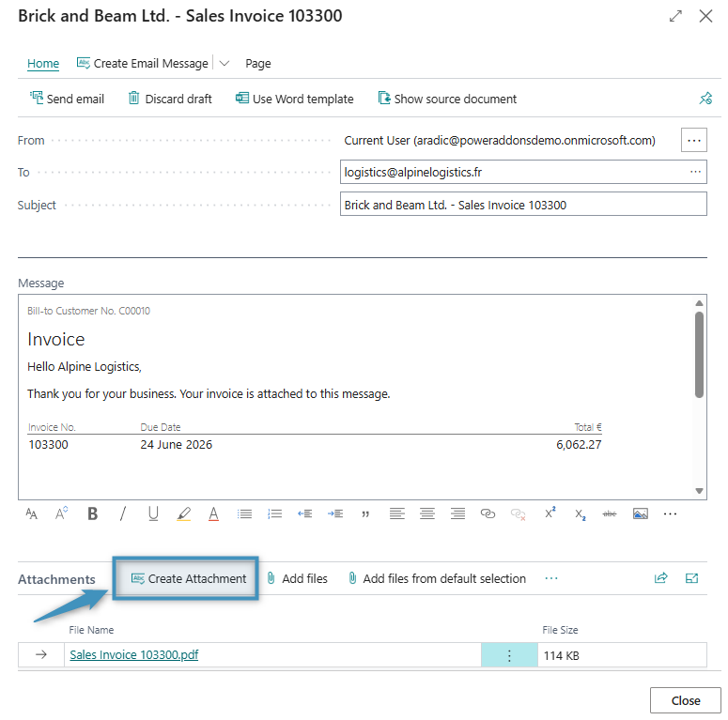
Task: Expand dropdown next to Create Email Message
Action: [x=225, y=63]
